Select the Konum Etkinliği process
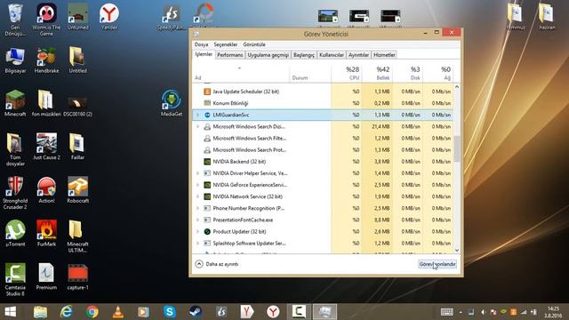The image size is (569, 320). tap(322, 103)
